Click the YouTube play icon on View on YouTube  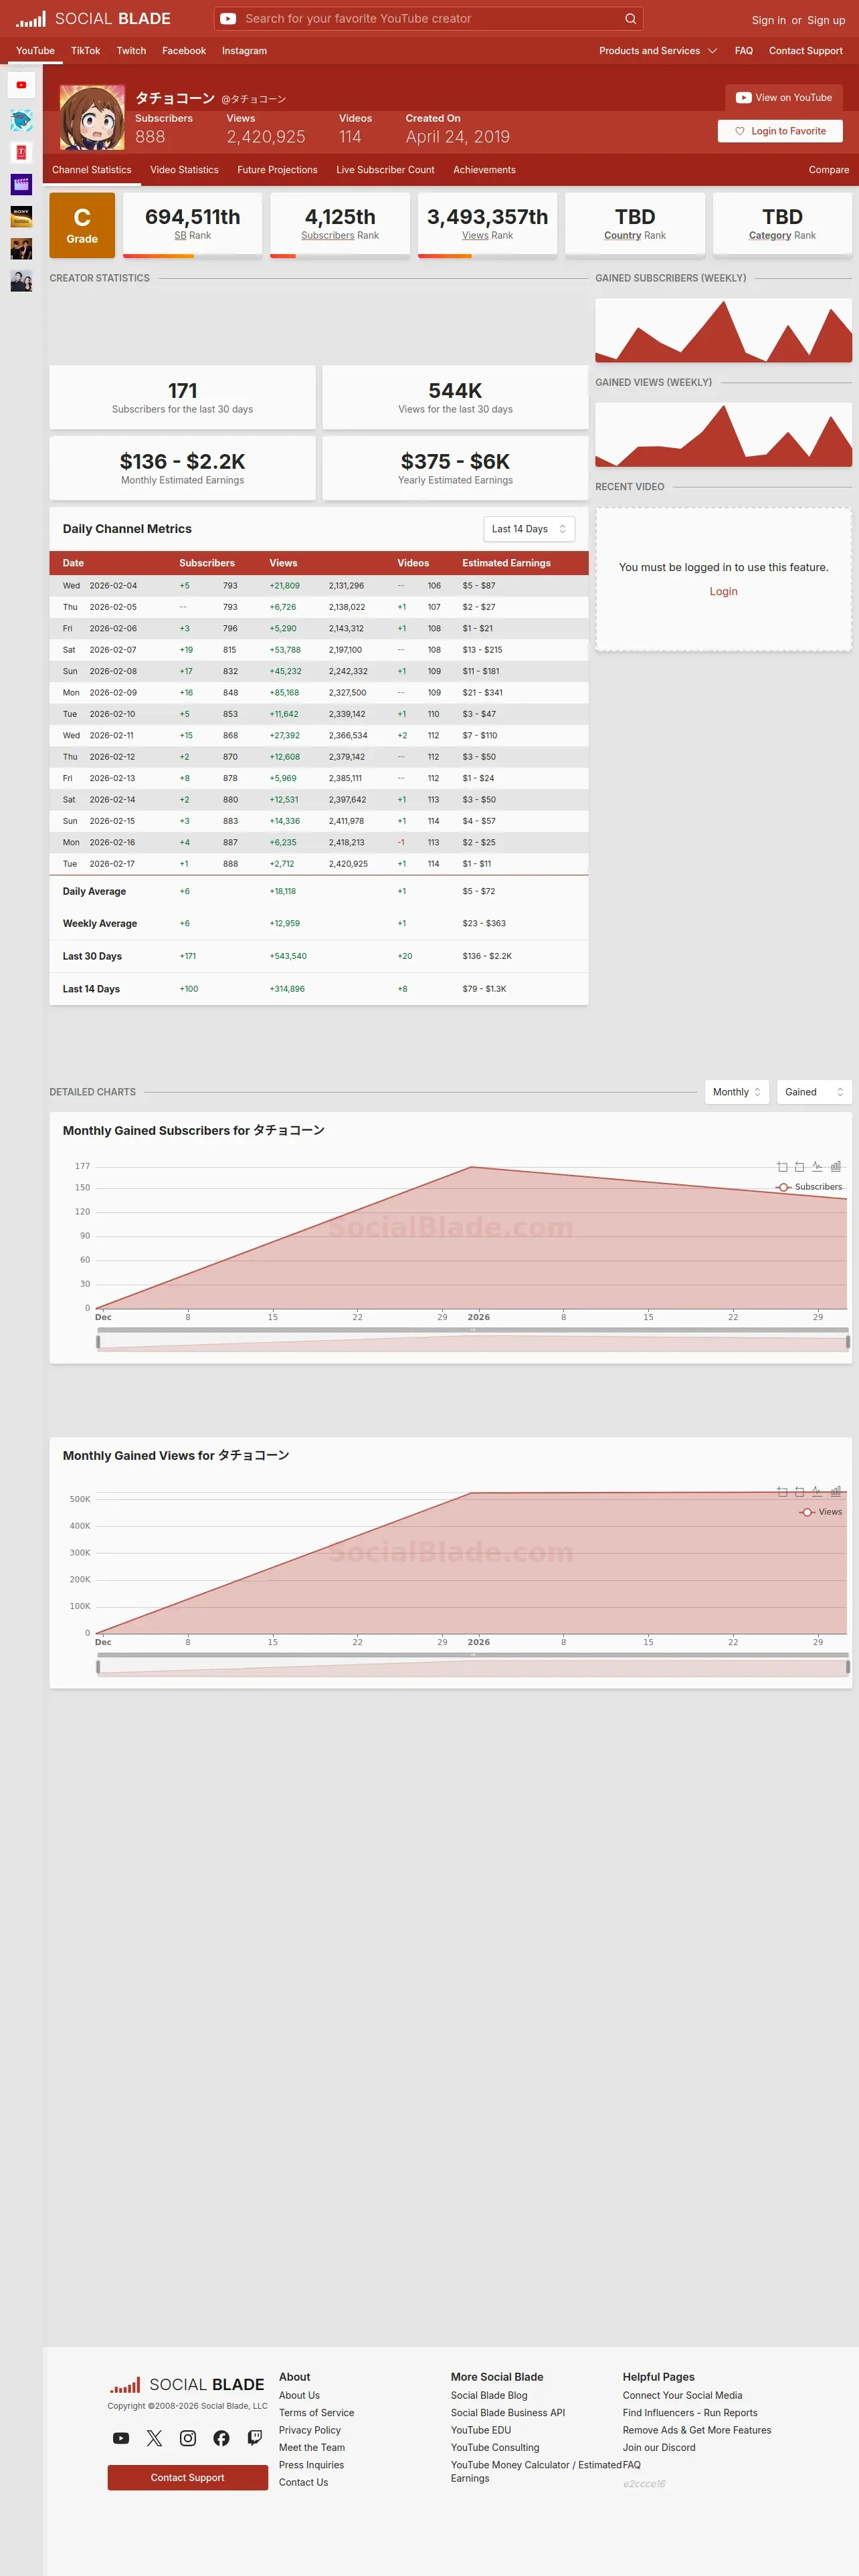coord(743,98)
